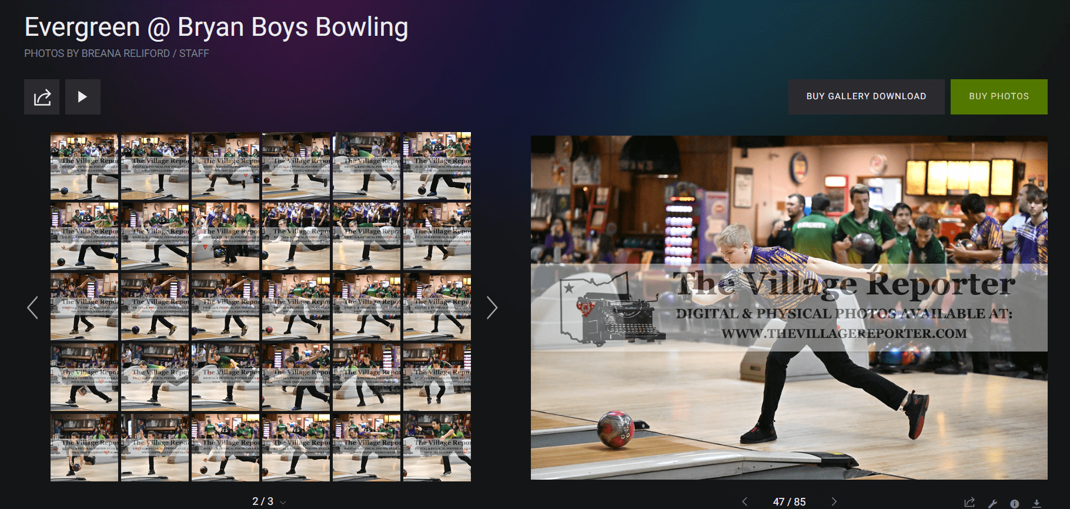The height and width of the screenshot is (509, 1070).
Task: Click the green Buy Photos button
Action: 998,96
